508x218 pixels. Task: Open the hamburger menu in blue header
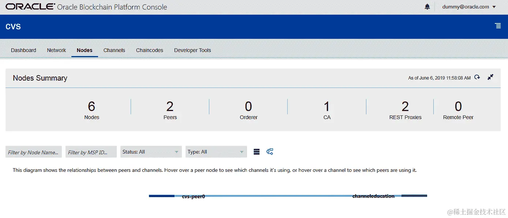click(498, 26)
